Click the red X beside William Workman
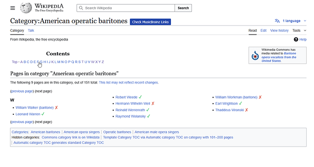 [x=260, y=97]
